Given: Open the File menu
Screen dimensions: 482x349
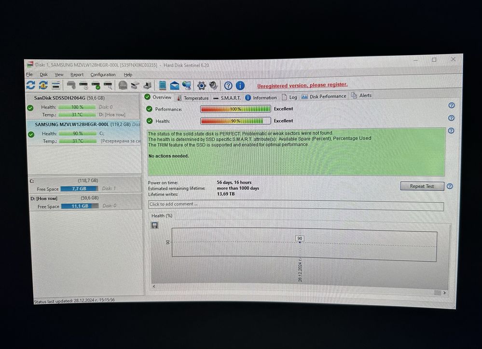Looking at the screenshot, I should (29, 74).
